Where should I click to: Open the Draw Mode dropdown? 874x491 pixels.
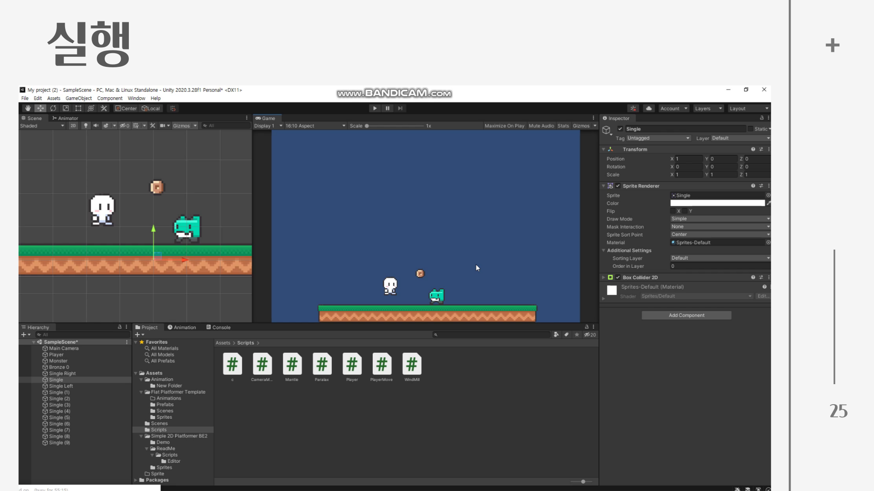point(719,219)
